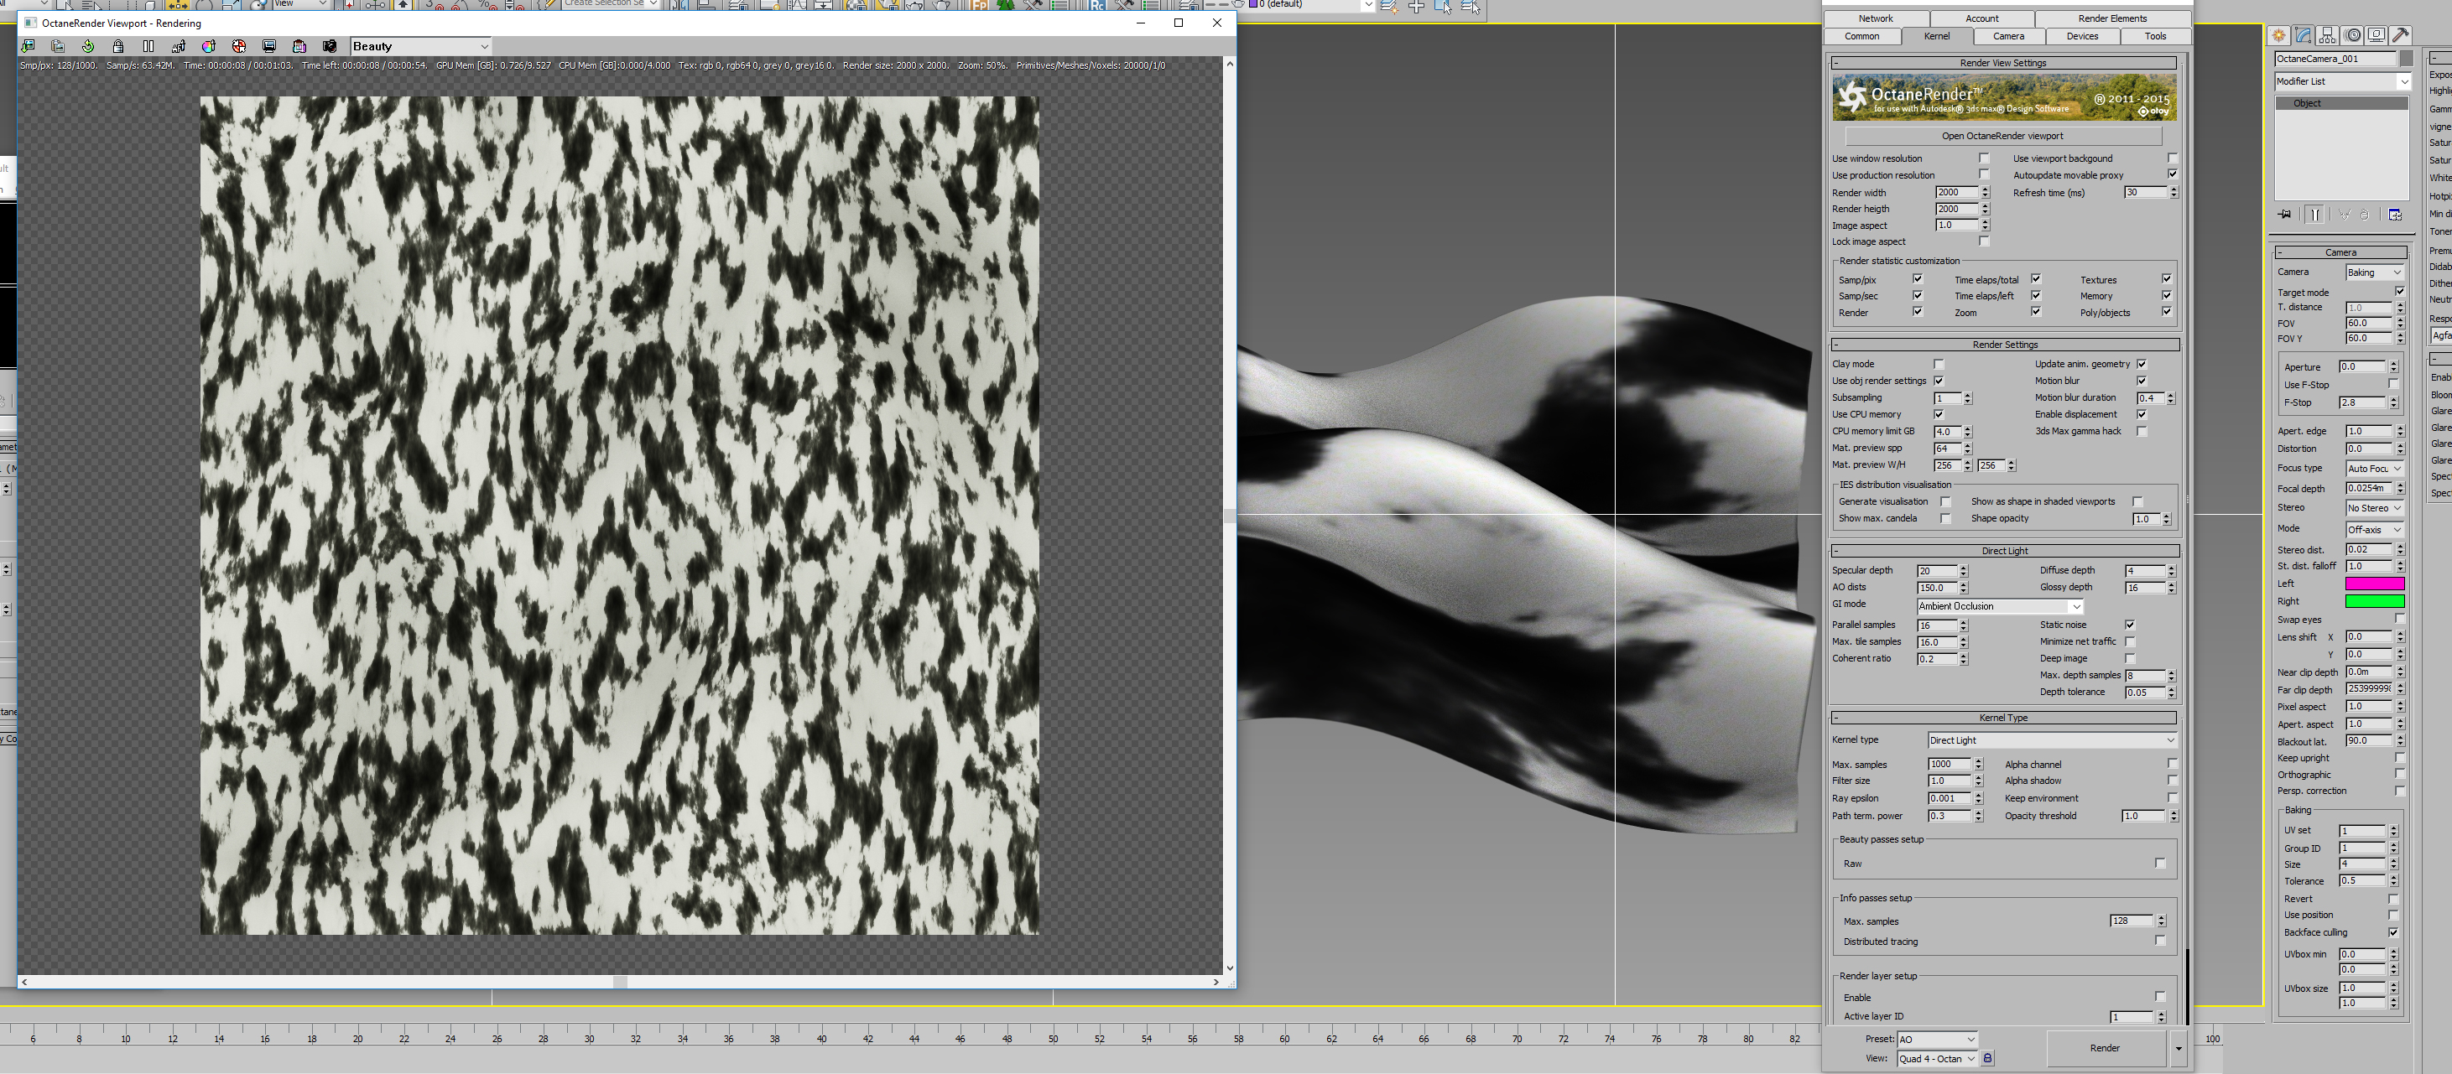Click the OctaneRender Viewport window title icon
The width and height of the screenshot is (2452, 1074).
29,23
